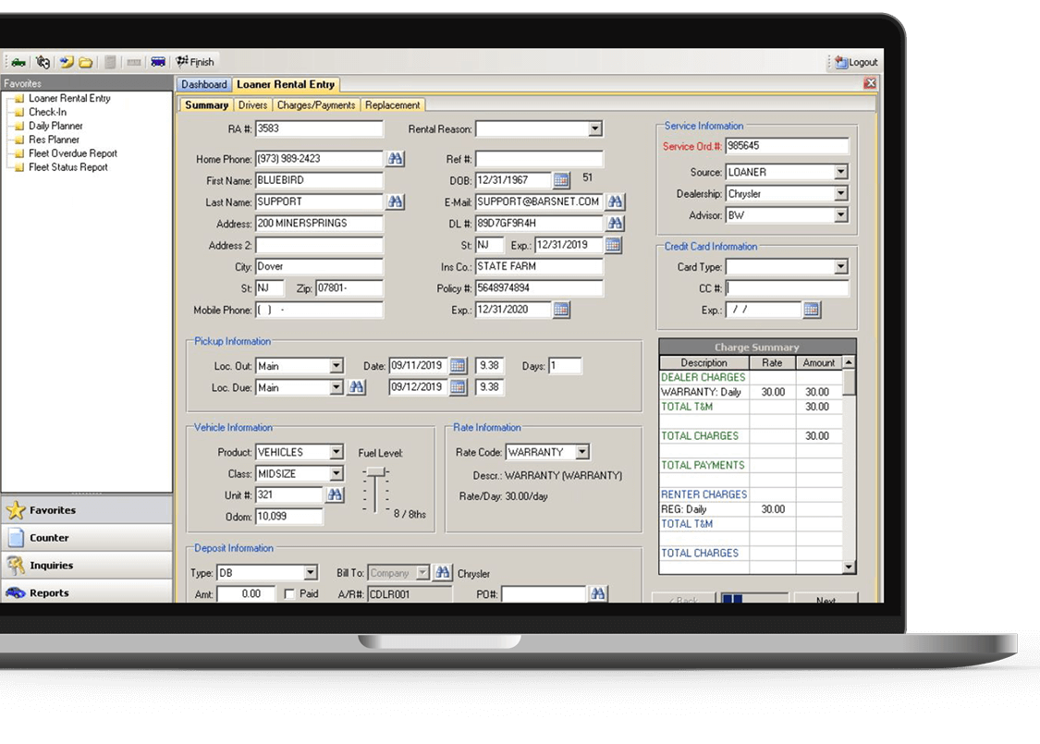Search Unit # with binoculars icon
Image resolution: width=1040 pixels, height=744 pixels.
(335, 494)
